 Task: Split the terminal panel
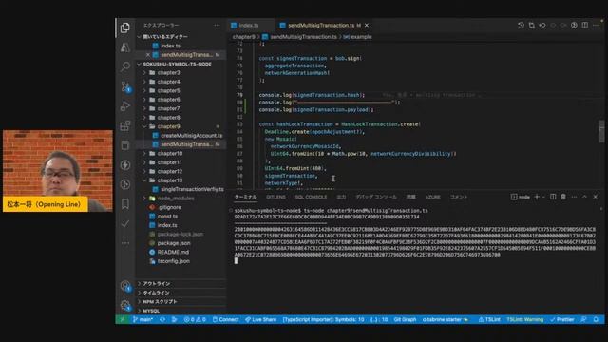click(553, 197)
